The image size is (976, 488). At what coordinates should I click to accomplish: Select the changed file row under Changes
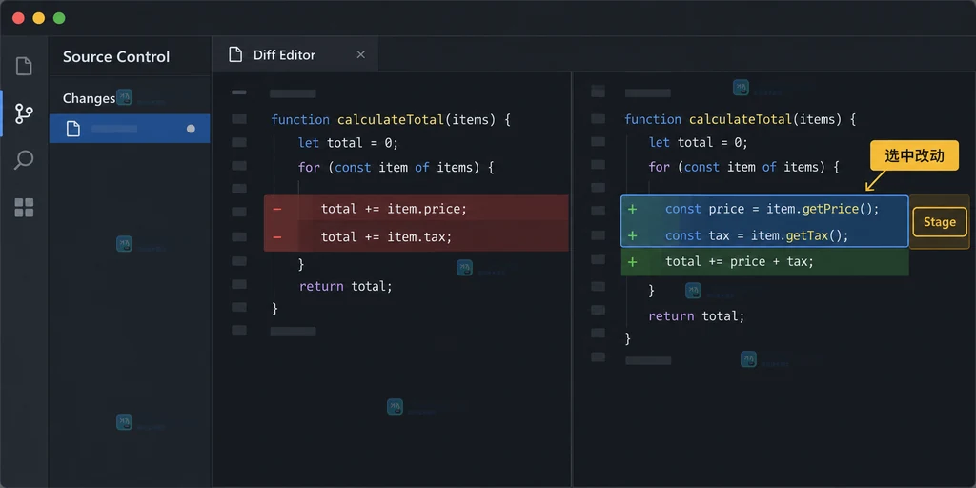[130, 129]
